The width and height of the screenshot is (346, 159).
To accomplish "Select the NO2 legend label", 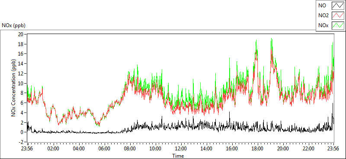I will point(324,16).
